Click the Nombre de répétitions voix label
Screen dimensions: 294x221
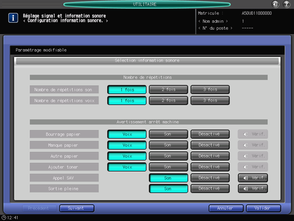pos(64,101)
